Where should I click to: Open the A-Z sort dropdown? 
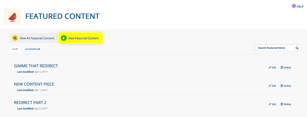tap(15, 49)
